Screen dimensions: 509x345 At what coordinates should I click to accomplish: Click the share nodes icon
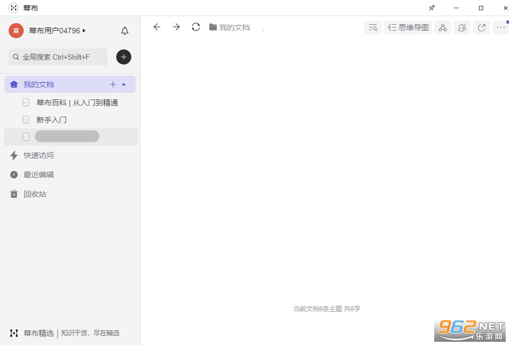[x=443, y=27]
